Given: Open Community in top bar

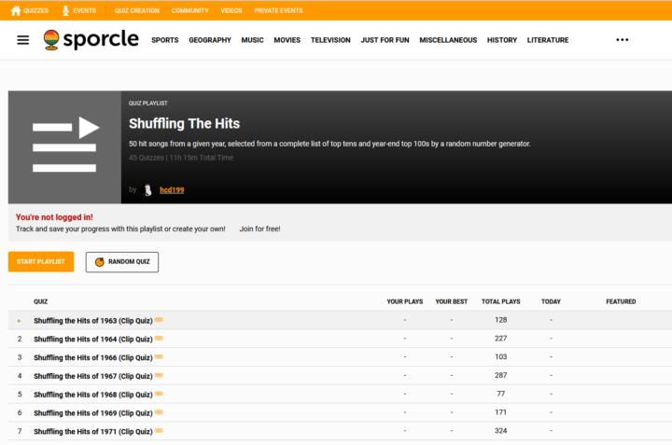Looking at the screenshot, I should [189, 10].
